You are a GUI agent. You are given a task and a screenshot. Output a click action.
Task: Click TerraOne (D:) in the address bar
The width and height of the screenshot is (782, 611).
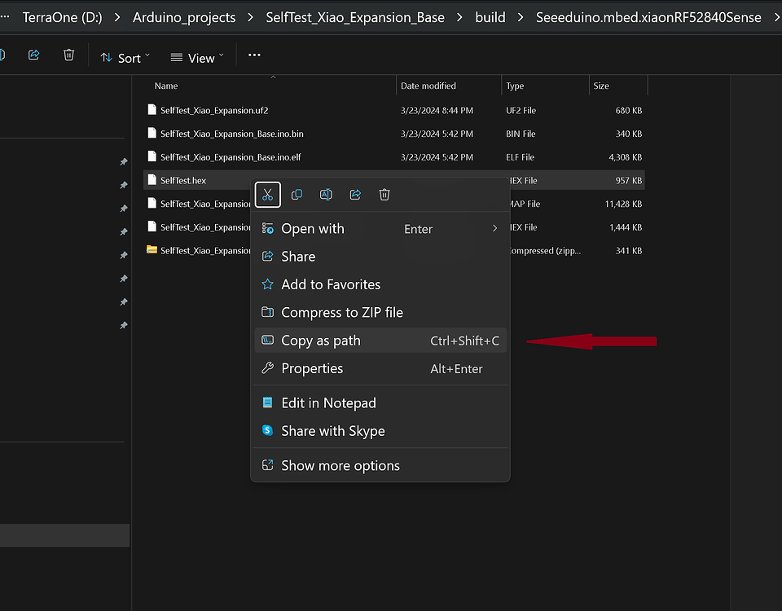[x=63, y=17]
